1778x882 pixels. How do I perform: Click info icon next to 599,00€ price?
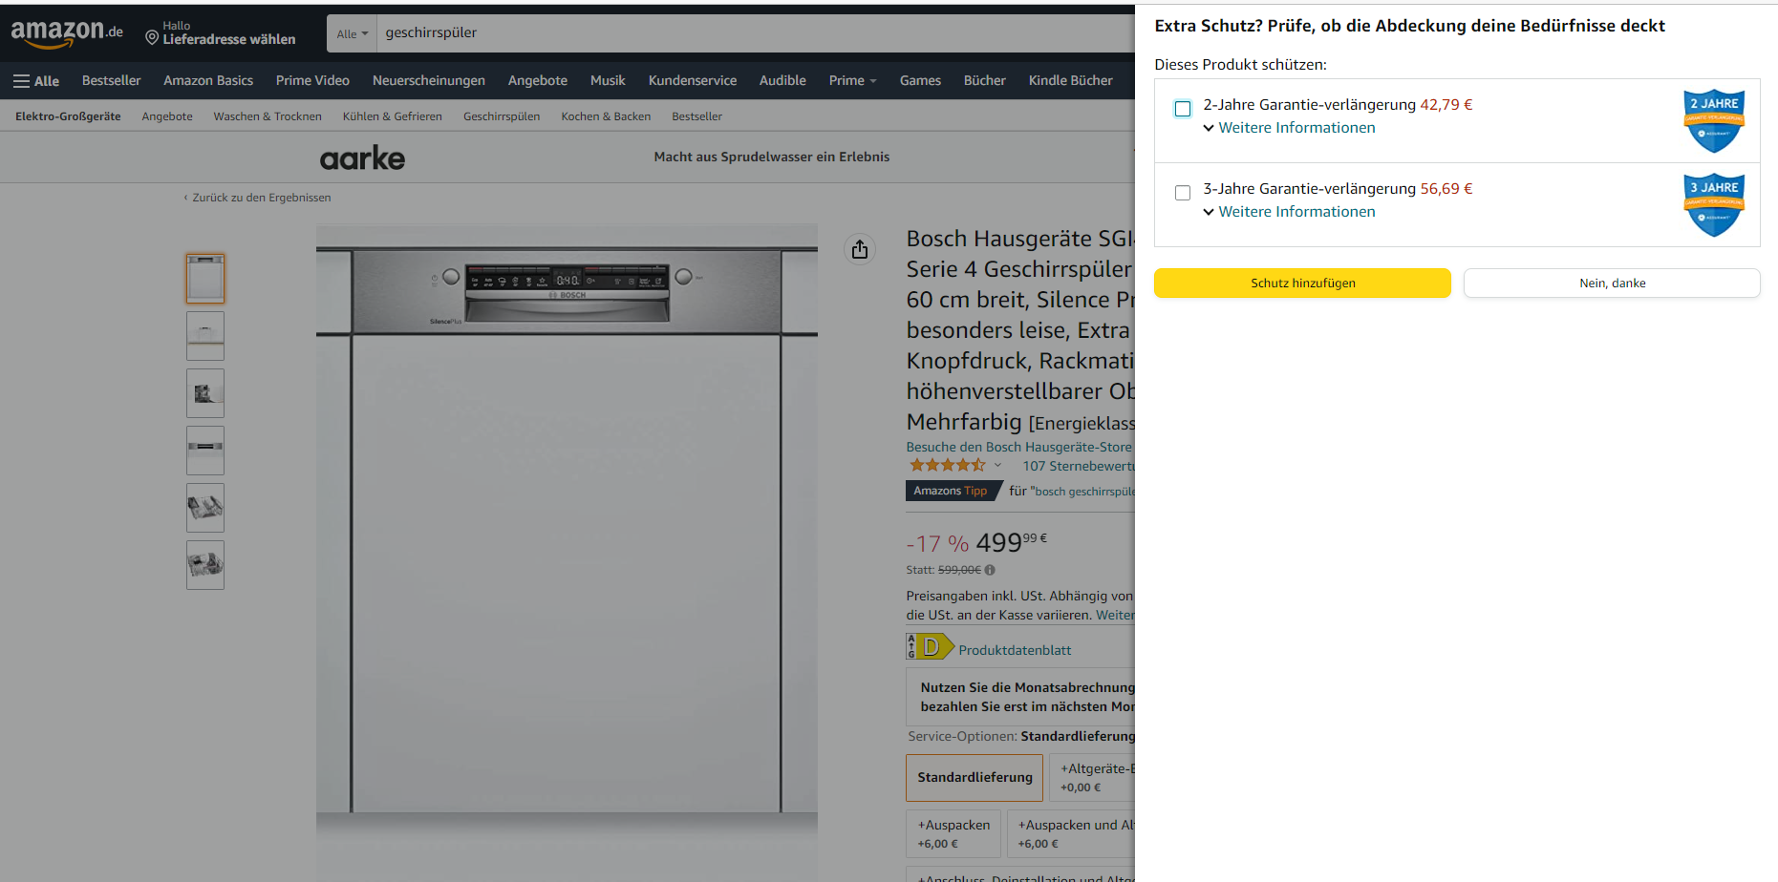[990, 570]
